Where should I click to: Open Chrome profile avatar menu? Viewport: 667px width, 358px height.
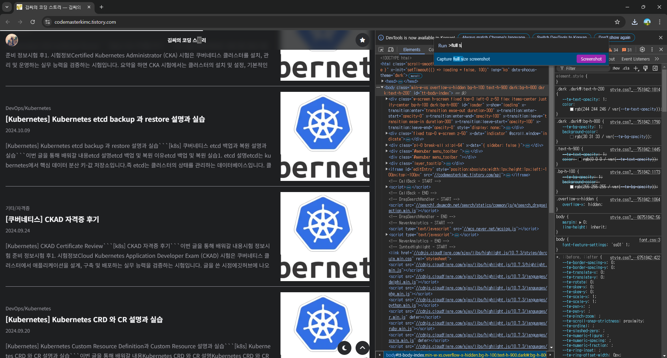click(x=647, y=22)
